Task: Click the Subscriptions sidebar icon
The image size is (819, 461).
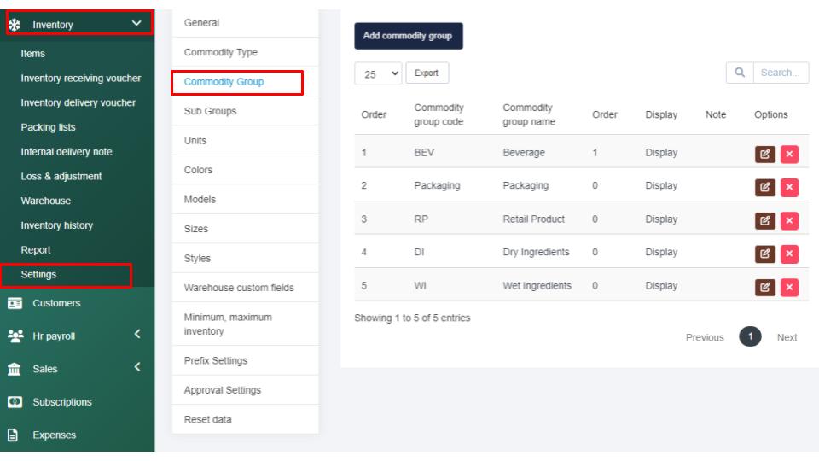Action: pyautogui.click(x=14, y=402)
